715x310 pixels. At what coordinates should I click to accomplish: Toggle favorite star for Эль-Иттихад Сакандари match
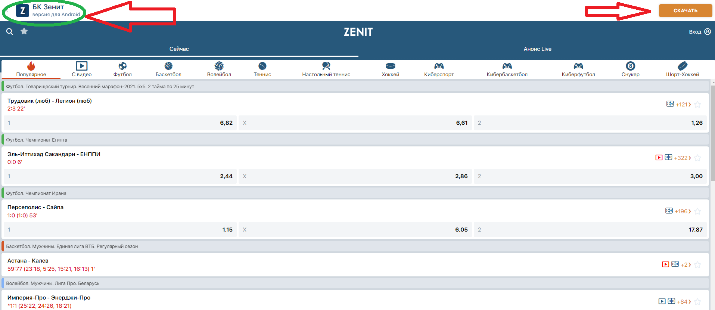697,158
